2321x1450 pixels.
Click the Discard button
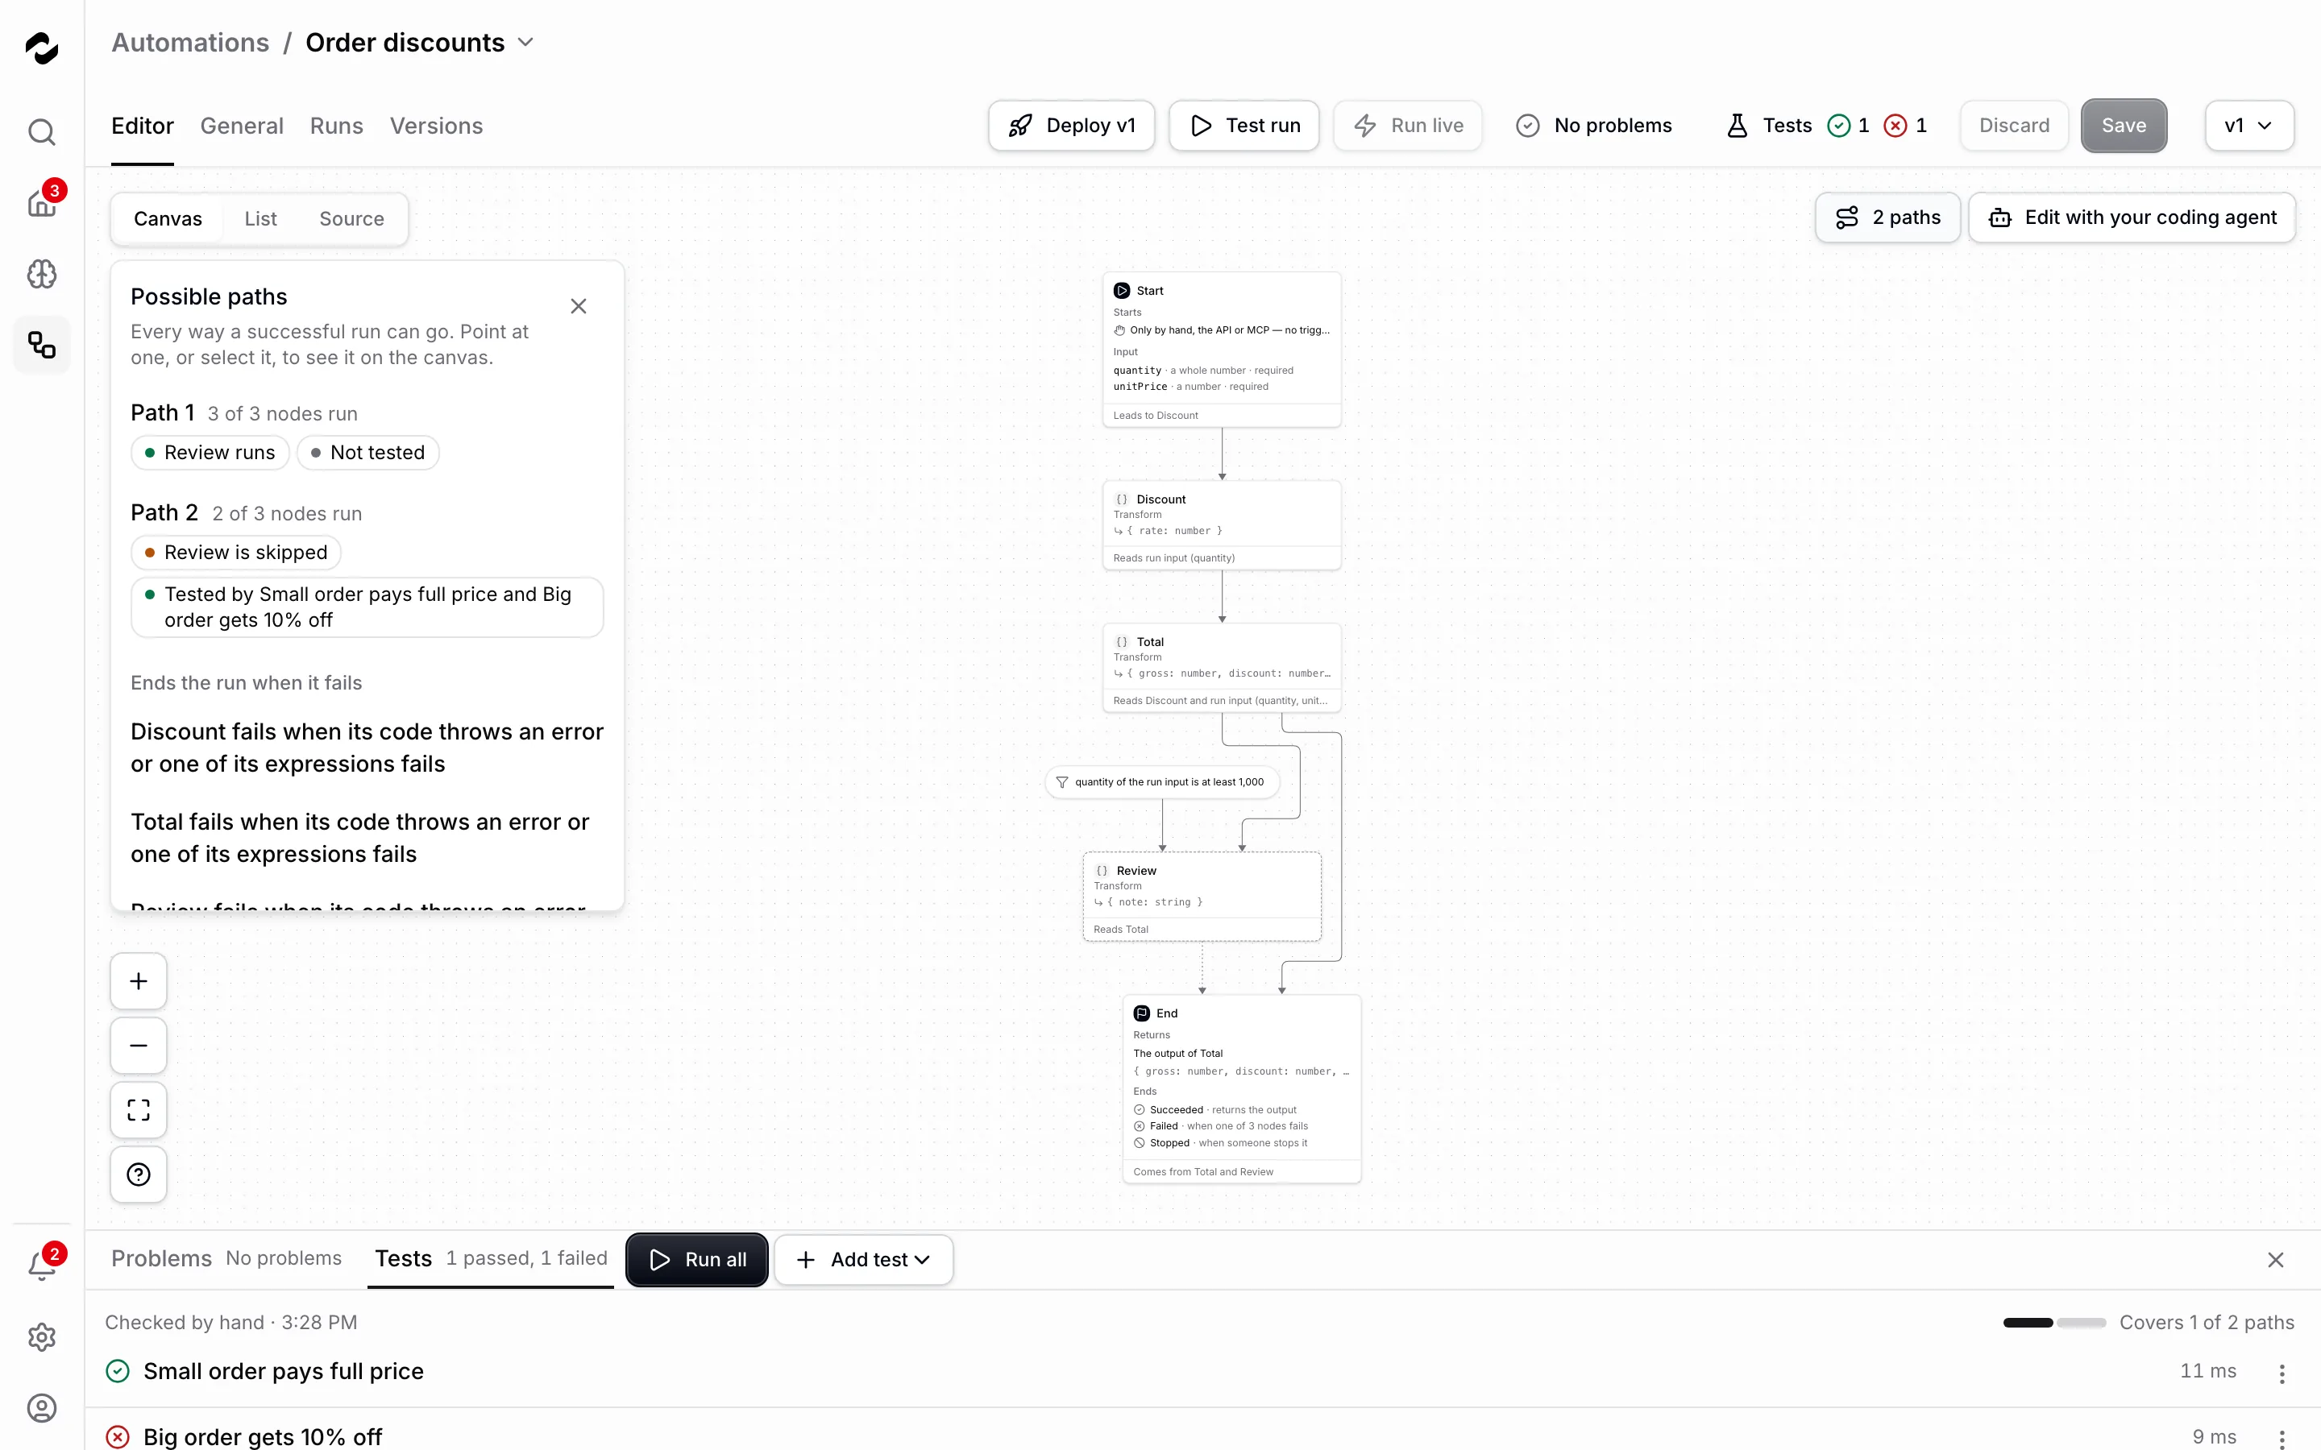(2014, 126)
